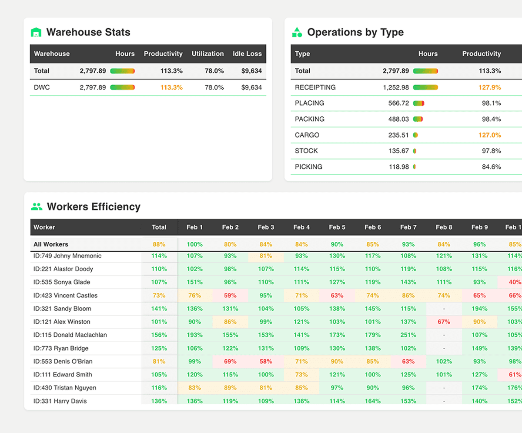This screenshot has height=433, width=522.
Task: Select worker ID:111 Edward Smith
Action: tap(63, 375)
